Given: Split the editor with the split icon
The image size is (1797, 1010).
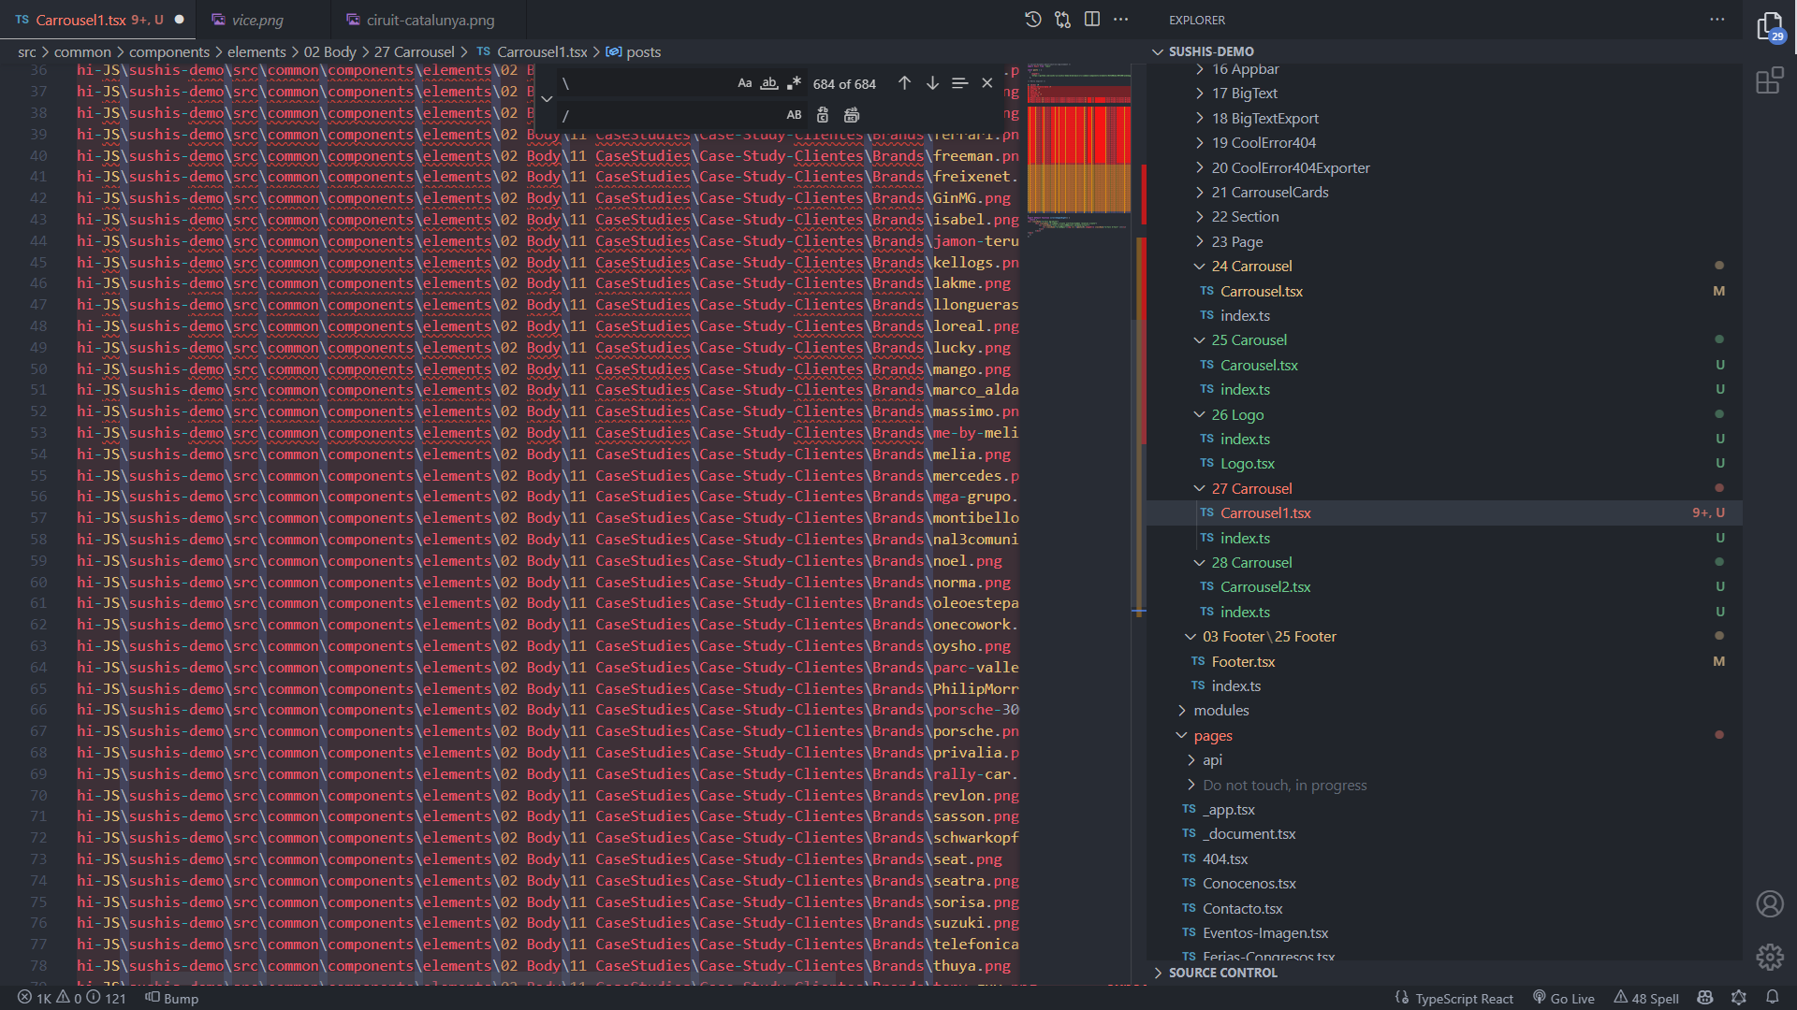Looking at the screenshot, I should click(1091, 20).
